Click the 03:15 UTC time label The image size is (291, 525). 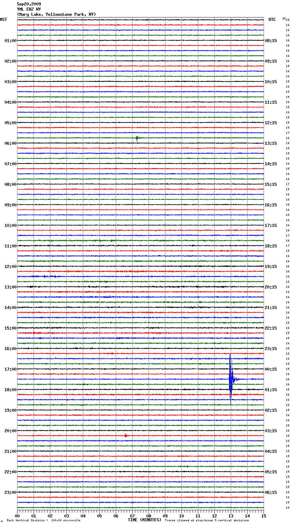click(271, 431)
